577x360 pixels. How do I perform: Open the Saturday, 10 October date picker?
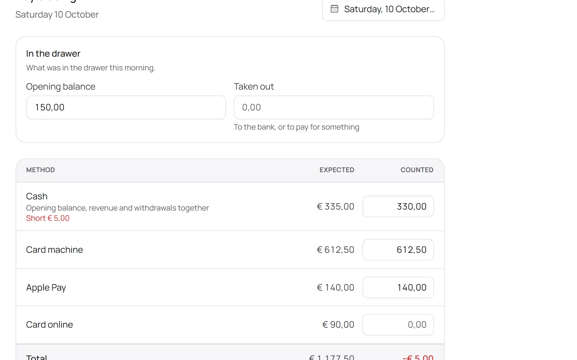(x=383, y=9)
